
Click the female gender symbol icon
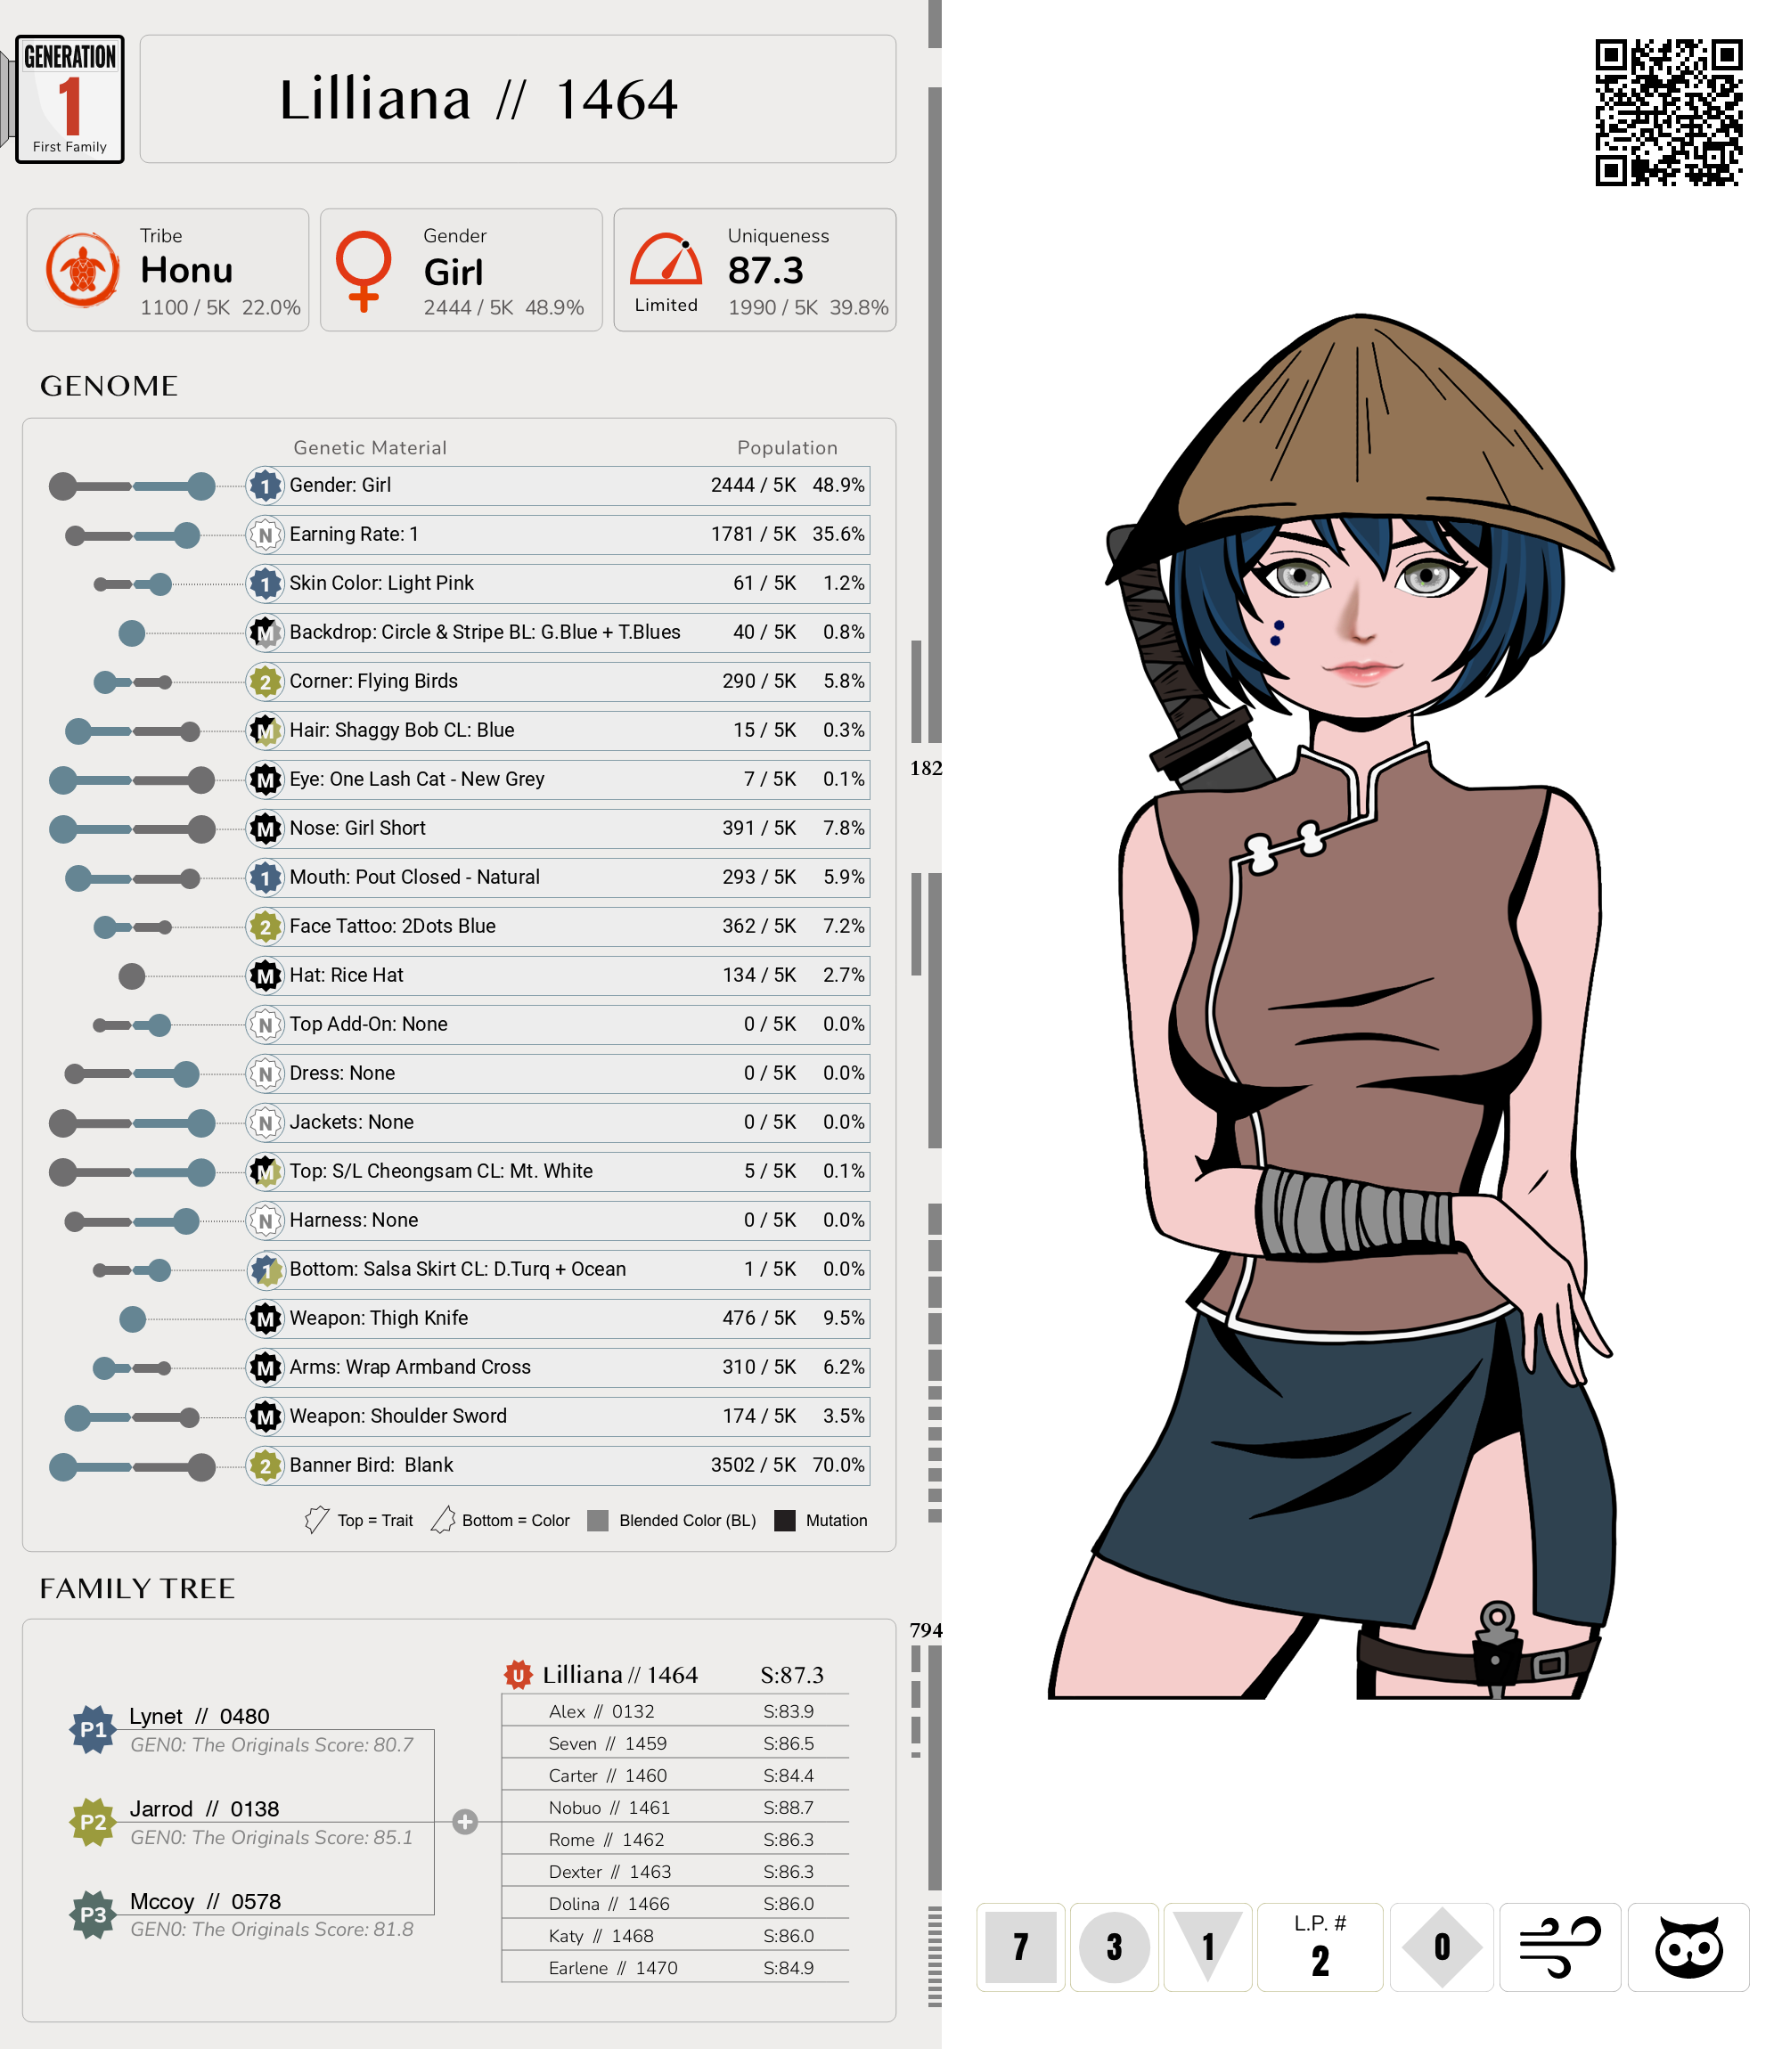click(363, 271)
